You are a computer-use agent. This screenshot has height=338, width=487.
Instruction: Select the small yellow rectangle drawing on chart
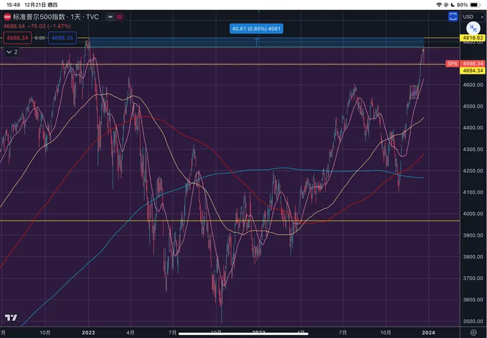click(414, 92)
